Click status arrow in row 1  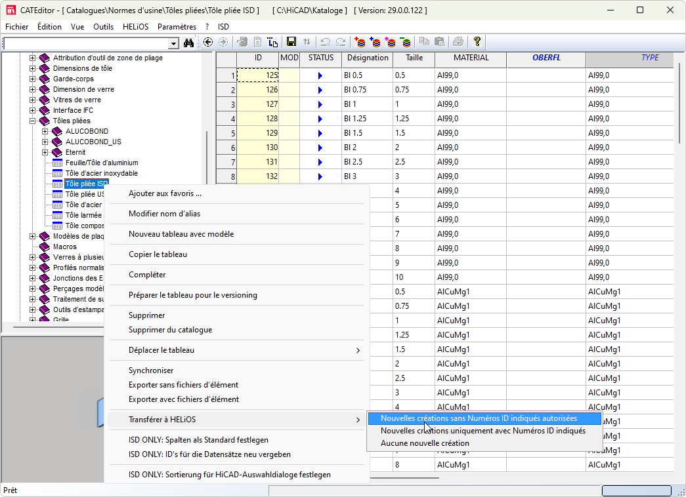[320, 75]
